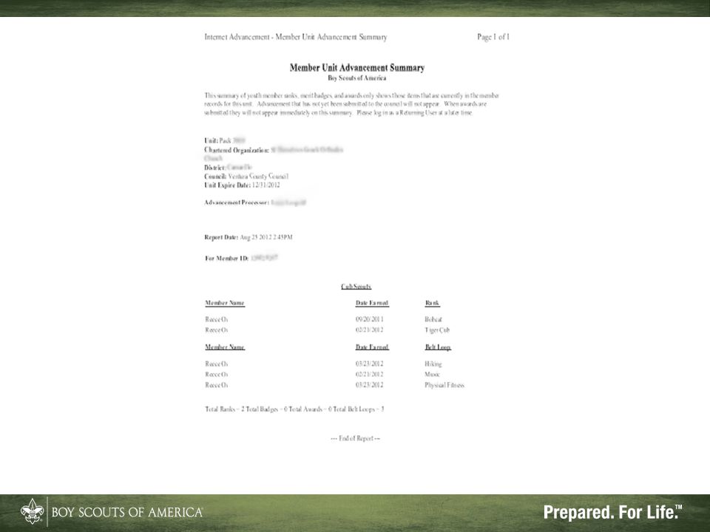Viewport: 710px width, 532px height.
Task: Click the 'Hiking' belt loop entry
Action: pos(433,364)
